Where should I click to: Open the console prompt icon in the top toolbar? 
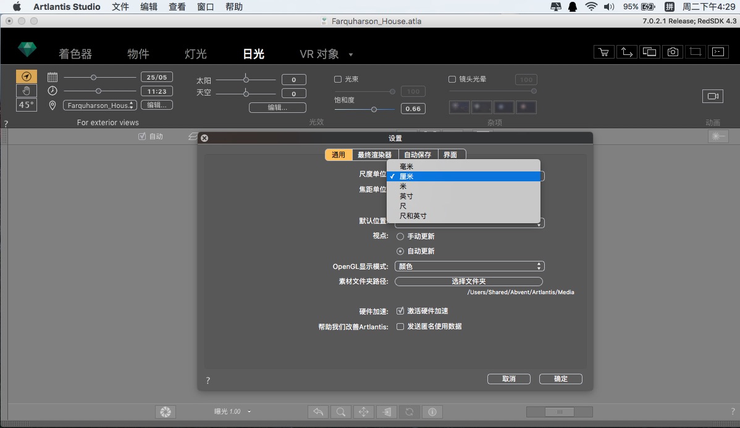click(718, 52)
